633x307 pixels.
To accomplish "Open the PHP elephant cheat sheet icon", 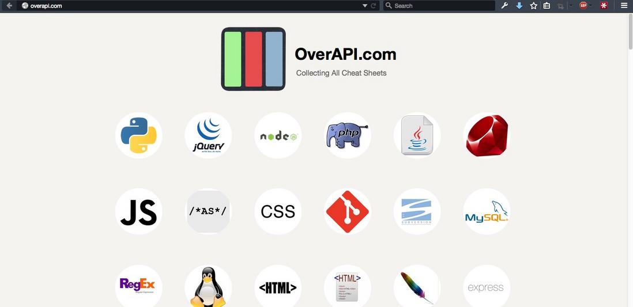I will 348,135.
